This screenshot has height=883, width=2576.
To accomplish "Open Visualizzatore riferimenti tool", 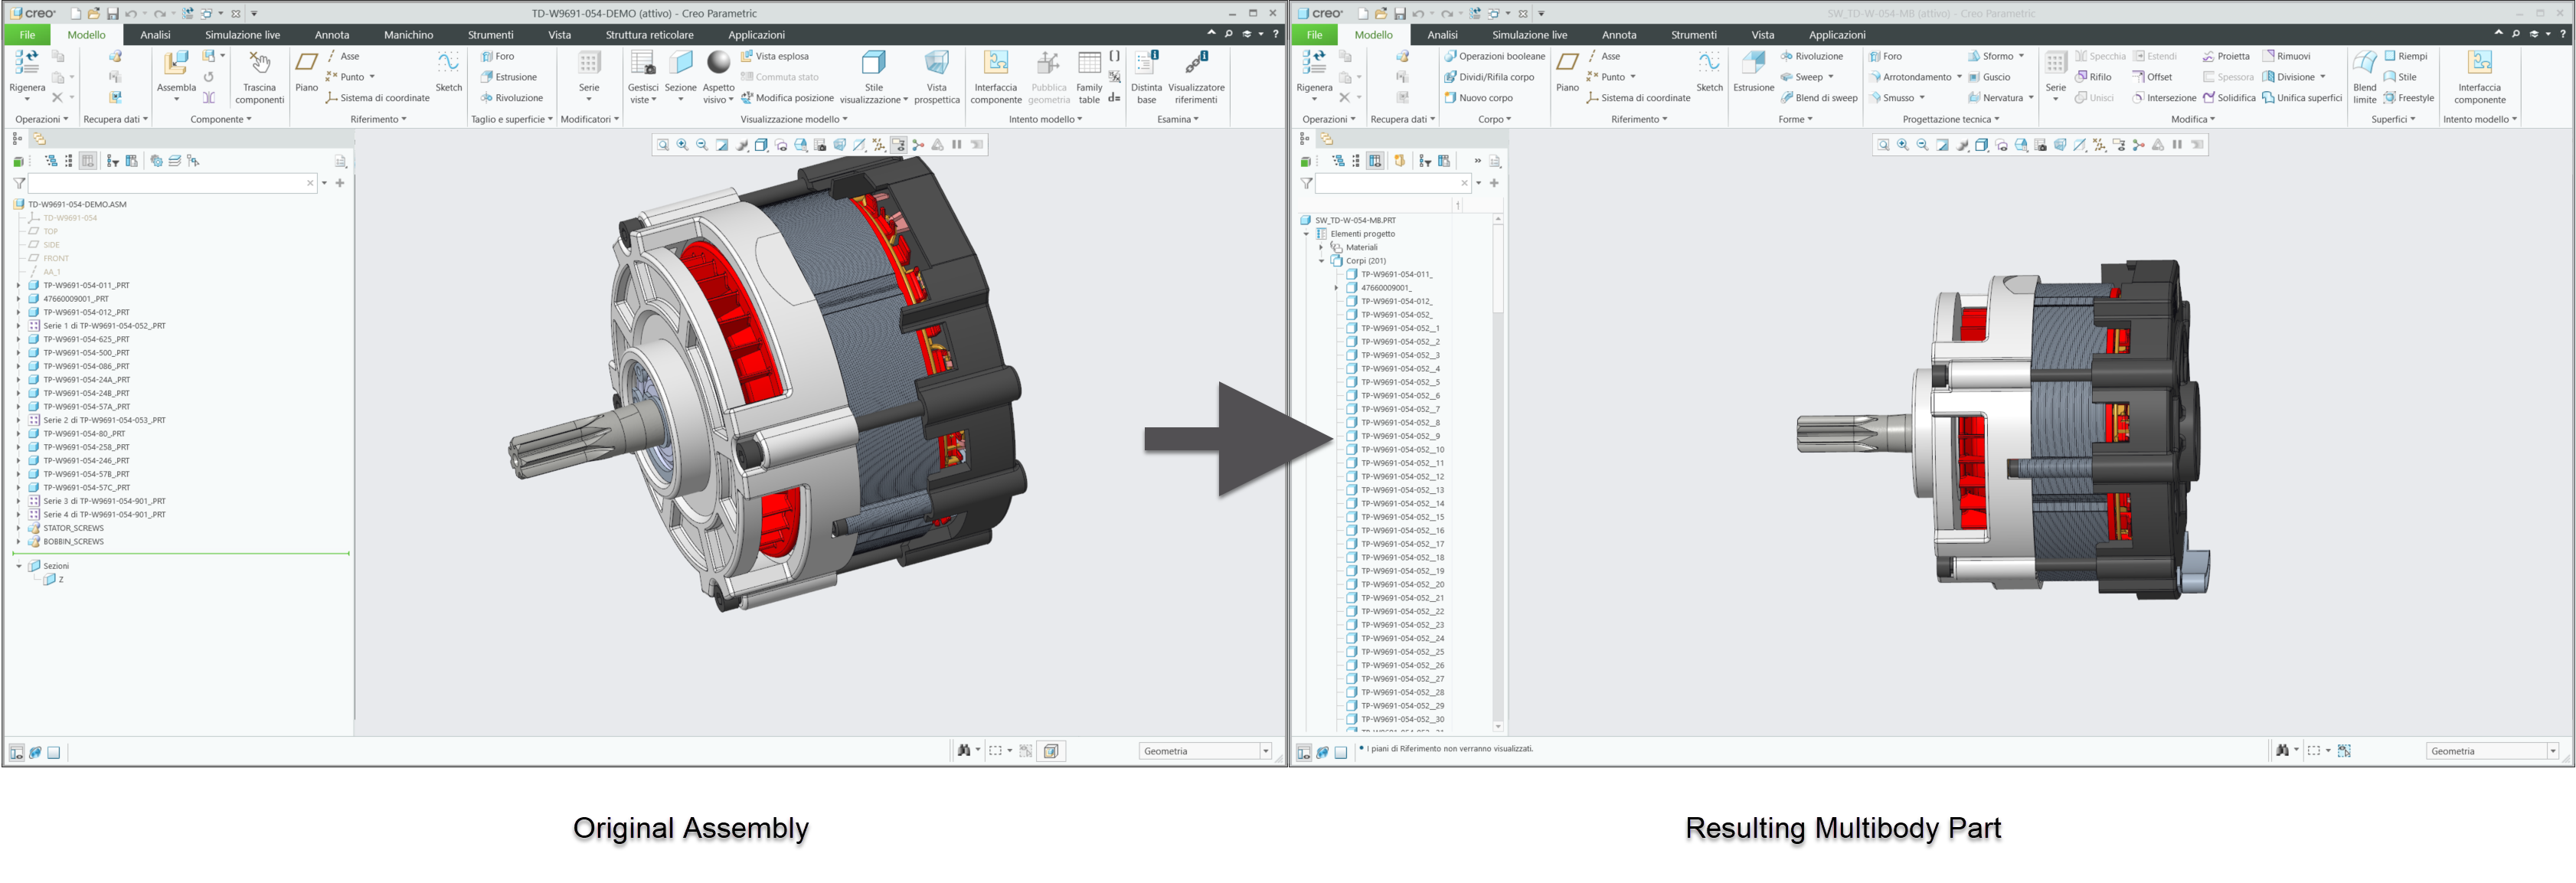I will (x=1196, y=77).
